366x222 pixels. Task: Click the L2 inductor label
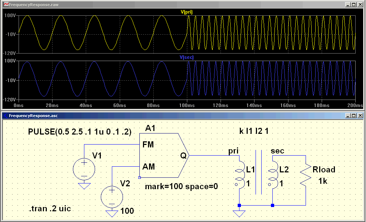(284, 170)
